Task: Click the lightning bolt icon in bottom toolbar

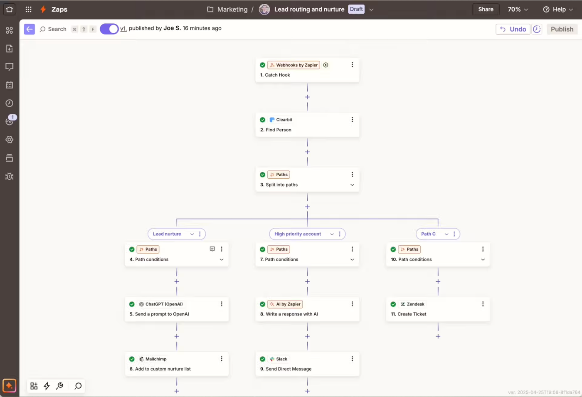Action: [47, 386]
